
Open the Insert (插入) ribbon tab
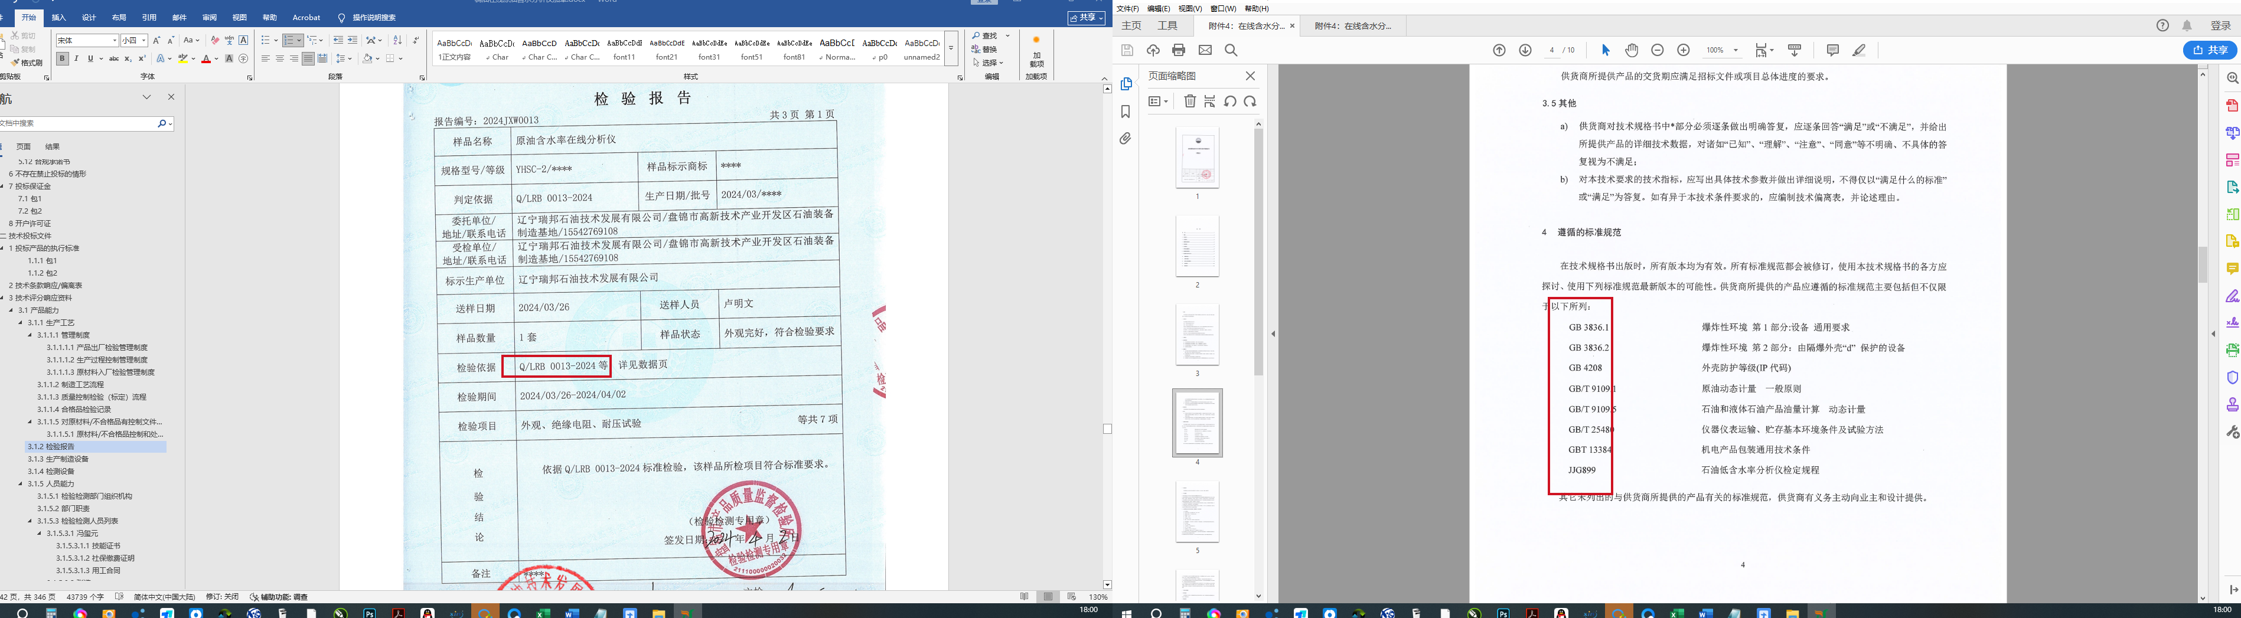tap(59, 17)
